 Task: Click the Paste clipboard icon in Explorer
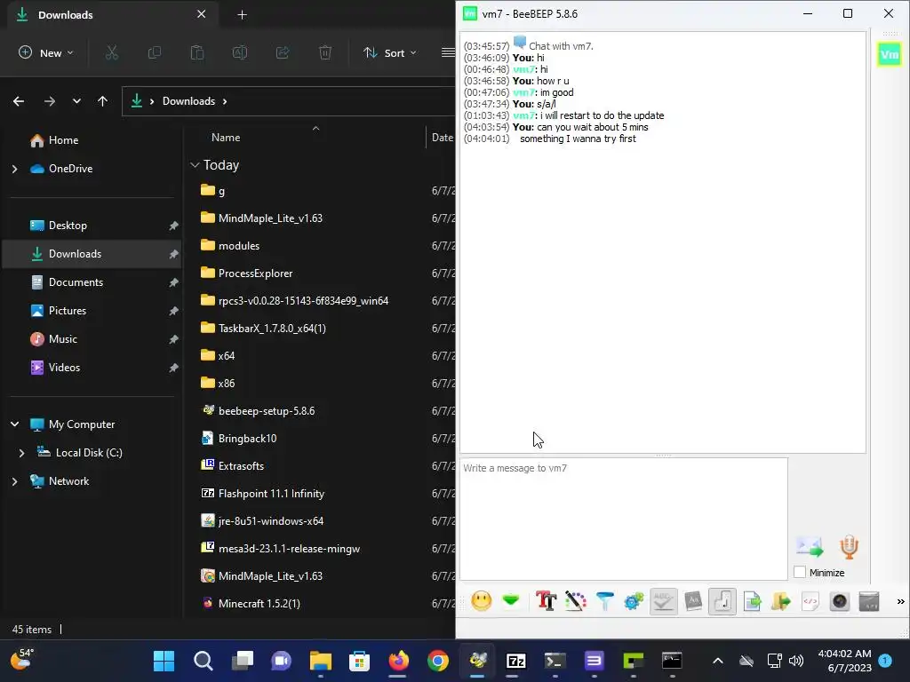click(197, 52)
